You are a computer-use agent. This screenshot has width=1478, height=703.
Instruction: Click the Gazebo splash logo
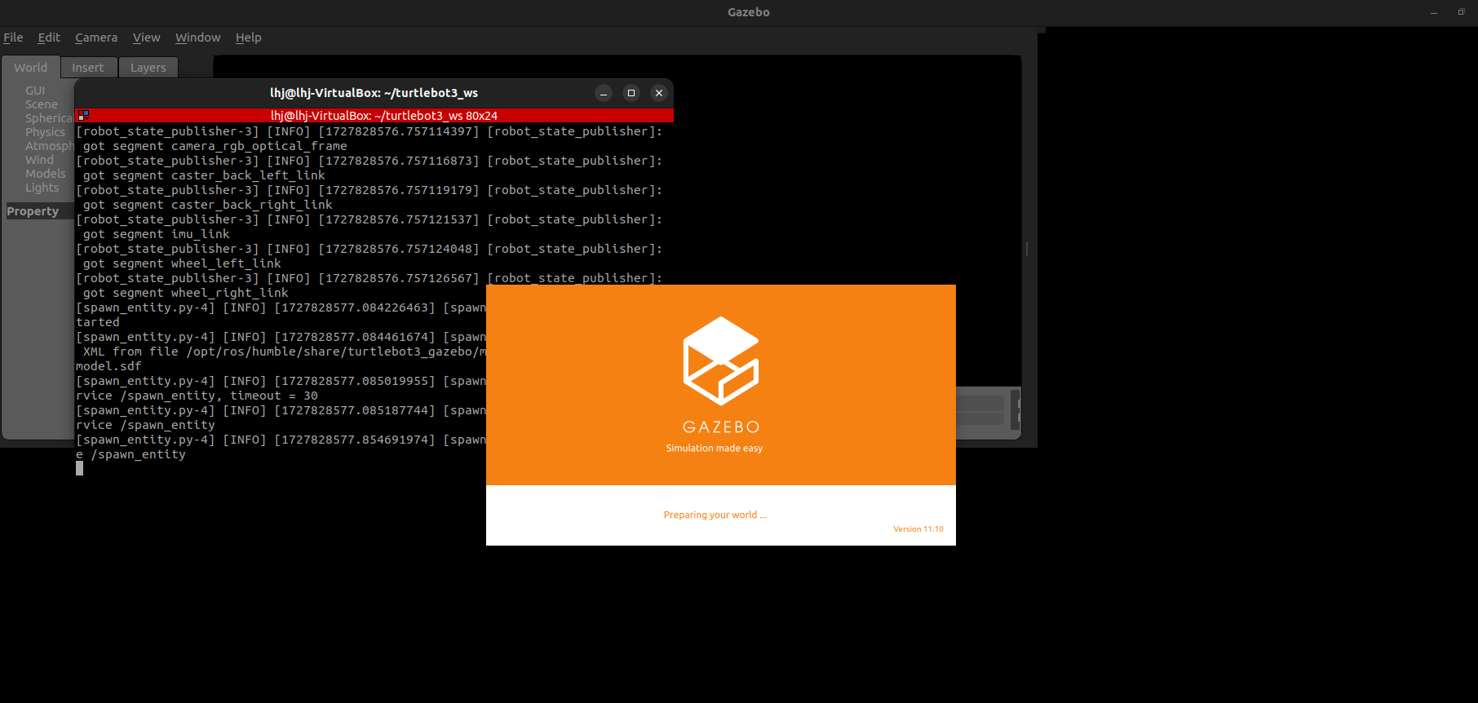tap(721, 360)
